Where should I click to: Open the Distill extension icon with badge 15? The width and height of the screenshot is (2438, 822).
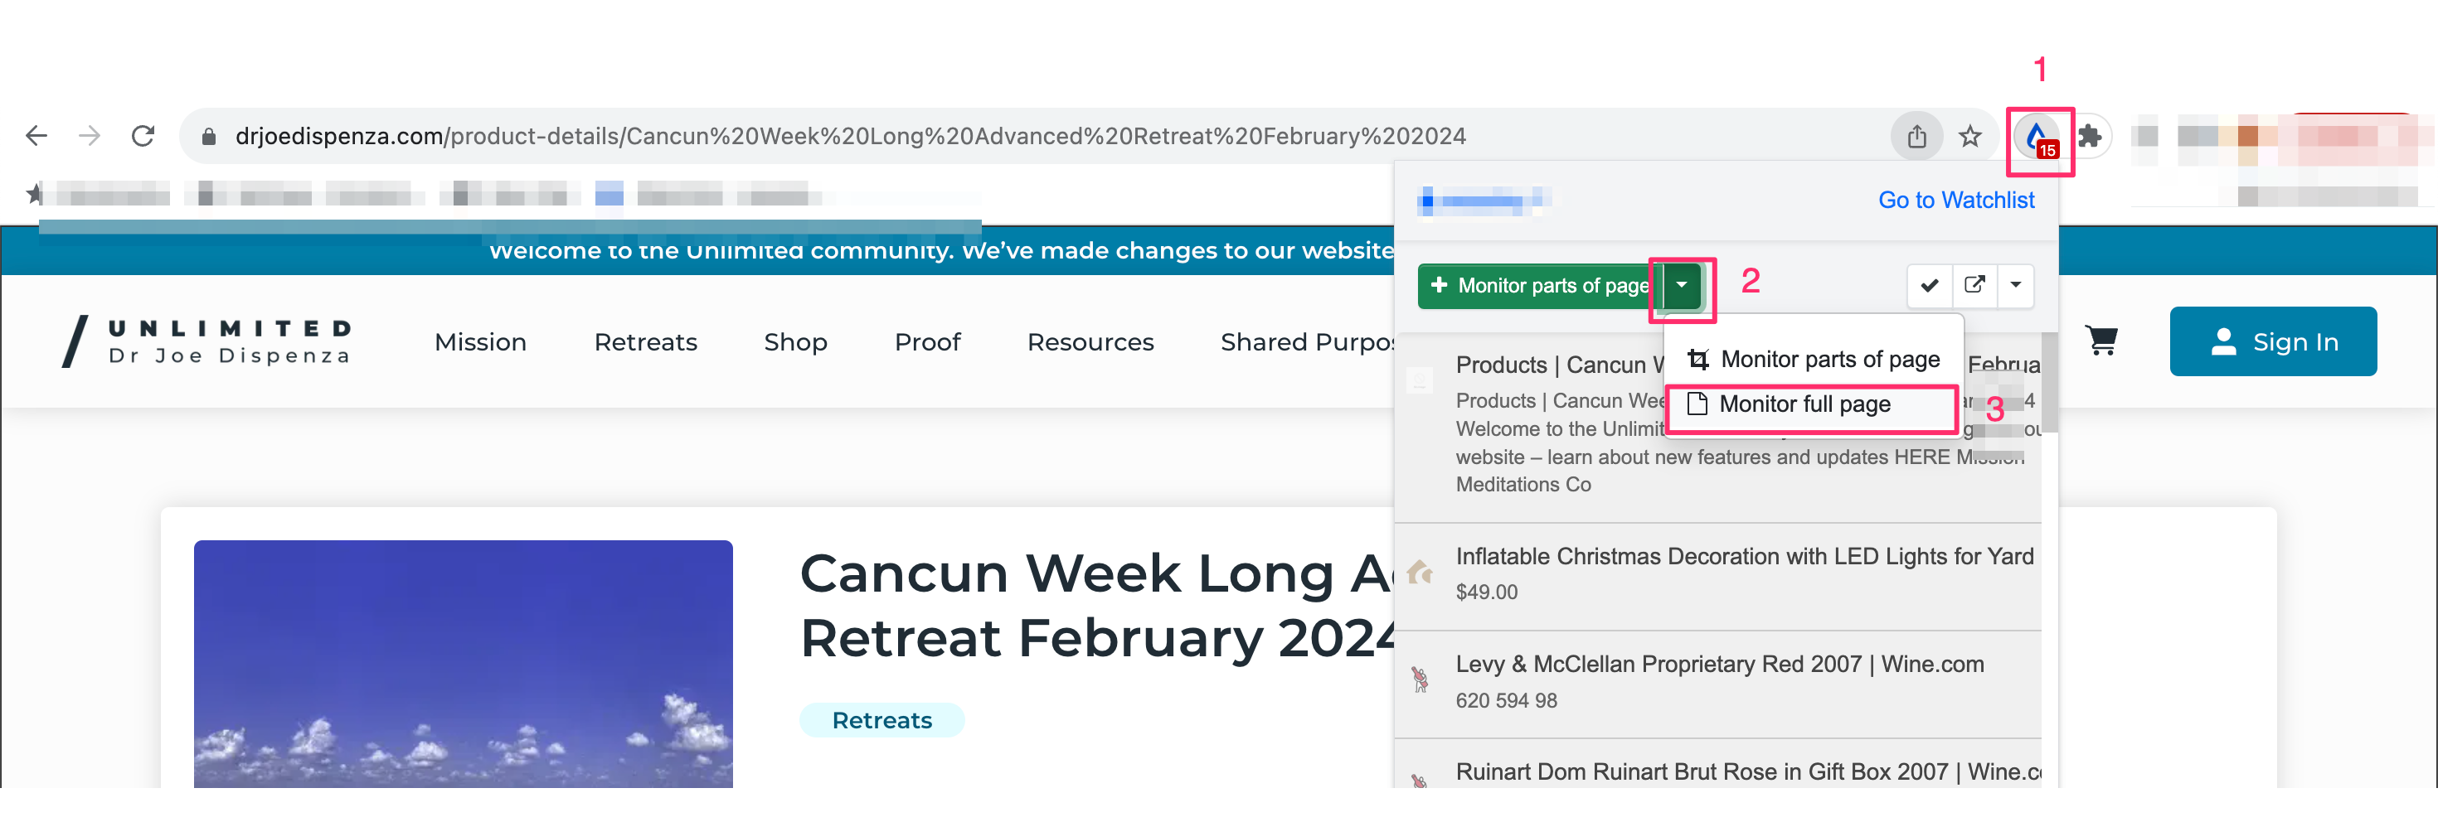tap(2037, 138)
